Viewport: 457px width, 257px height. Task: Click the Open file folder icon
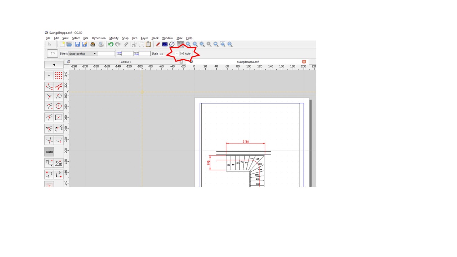(x=69, y=44)
